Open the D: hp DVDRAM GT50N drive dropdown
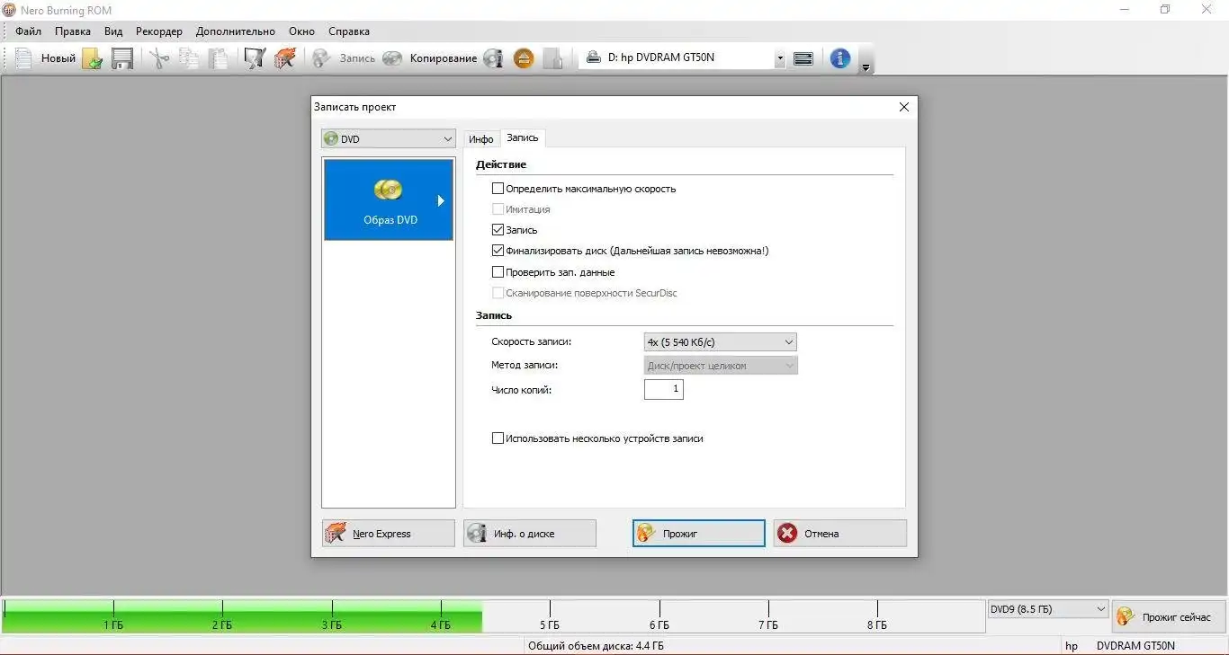 [x=684, y=58]
